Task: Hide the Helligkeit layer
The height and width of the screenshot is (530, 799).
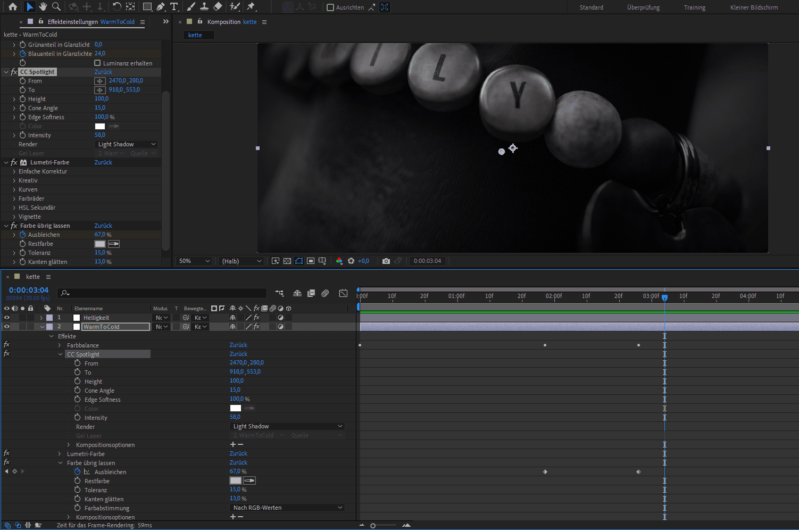Action: [6, 317]
